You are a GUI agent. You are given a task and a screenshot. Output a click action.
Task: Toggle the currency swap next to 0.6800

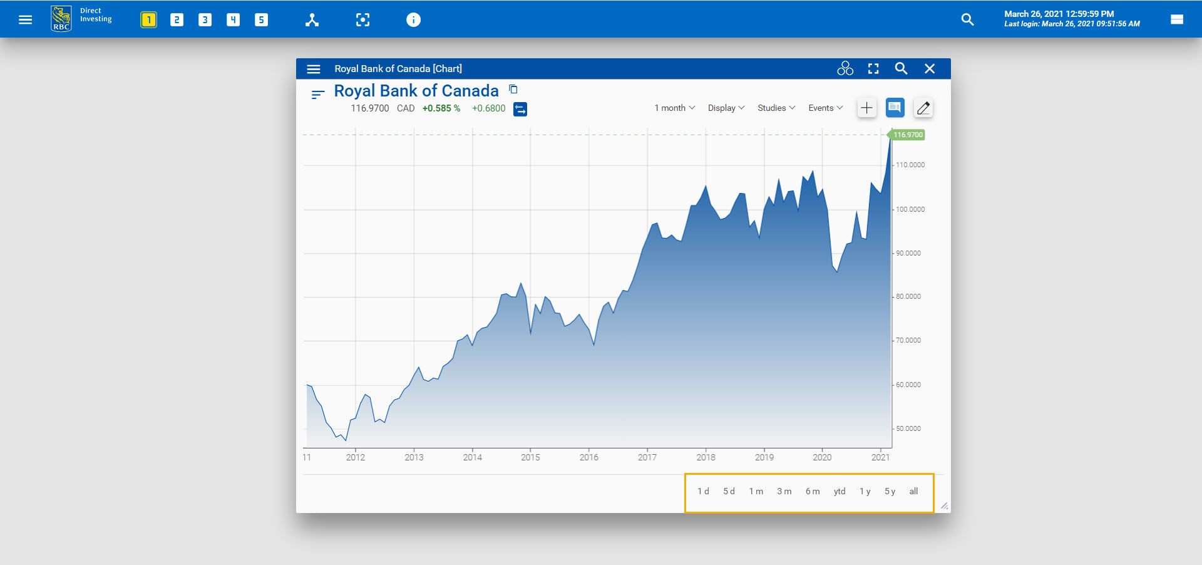(x=520, y=109)
